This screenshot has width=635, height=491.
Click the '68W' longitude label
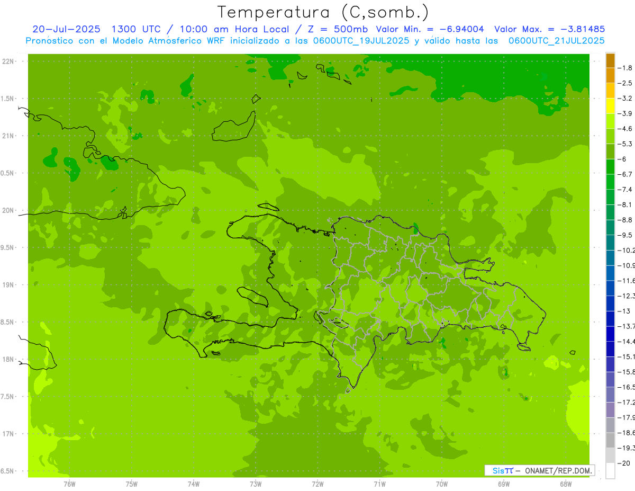point(566,484)
